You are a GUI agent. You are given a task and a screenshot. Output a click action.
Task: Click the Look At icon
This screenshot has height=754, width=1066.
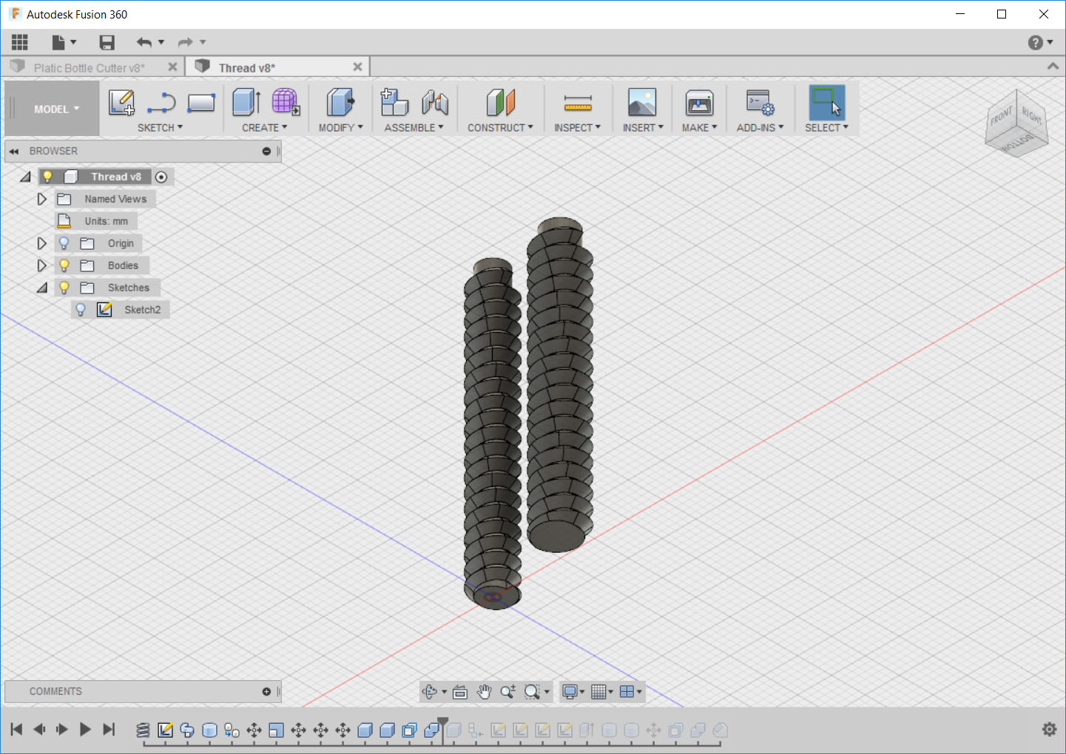(460, 692)
